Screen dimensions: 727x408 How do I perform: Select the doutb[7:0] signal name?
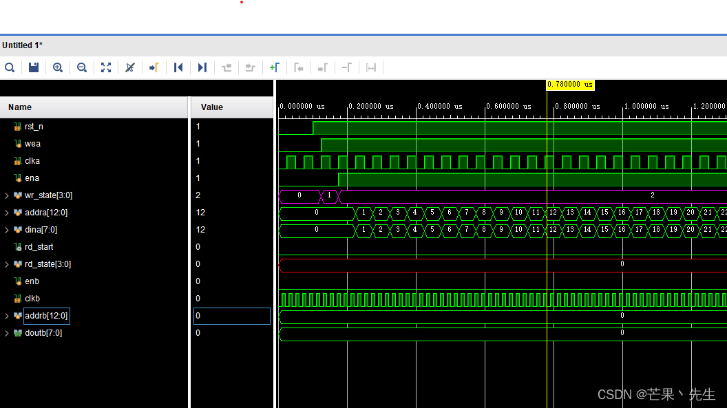43,333
